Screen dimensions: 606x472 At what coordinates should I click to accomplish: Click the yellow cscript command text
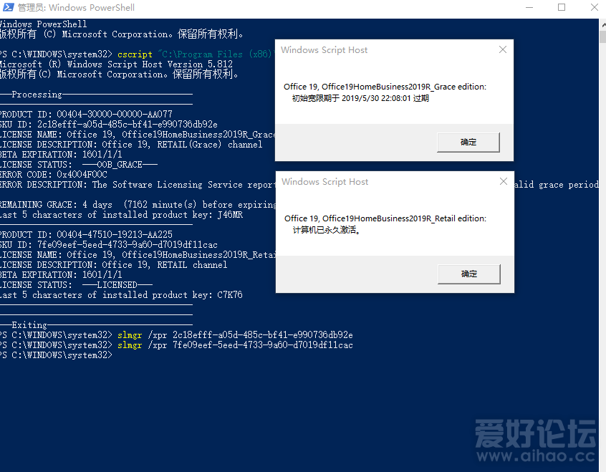(x=135, y=54)
